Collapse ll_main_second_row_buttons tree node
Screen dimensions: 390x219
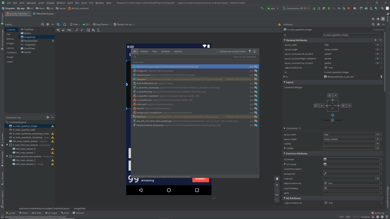7,156
